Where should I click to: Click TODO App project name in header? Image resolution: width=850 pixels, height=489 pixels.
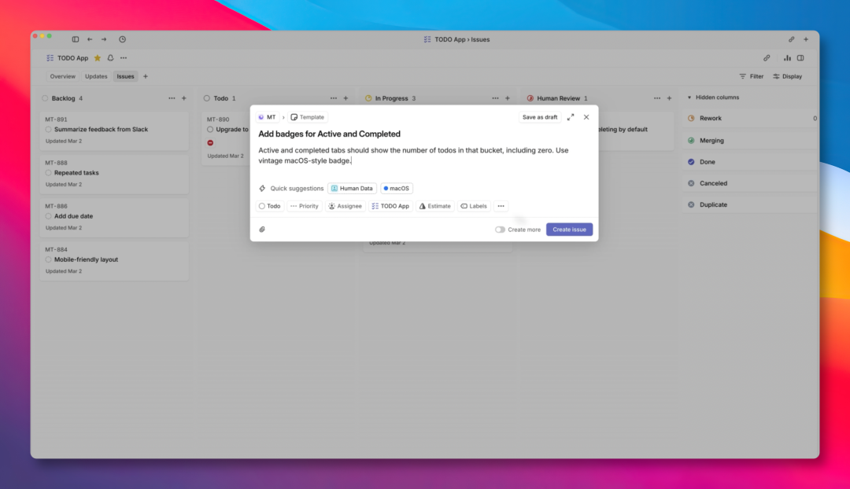[72, 58]
